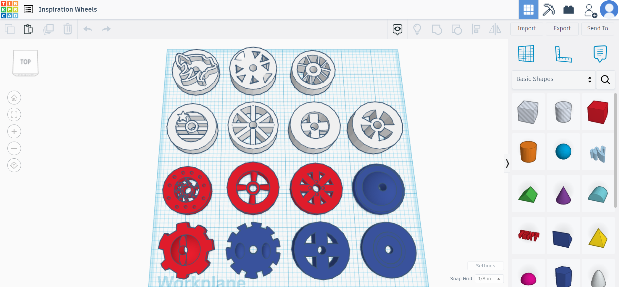Select the Workplane tool
This screenshot has height=287, width=619.
526,54
